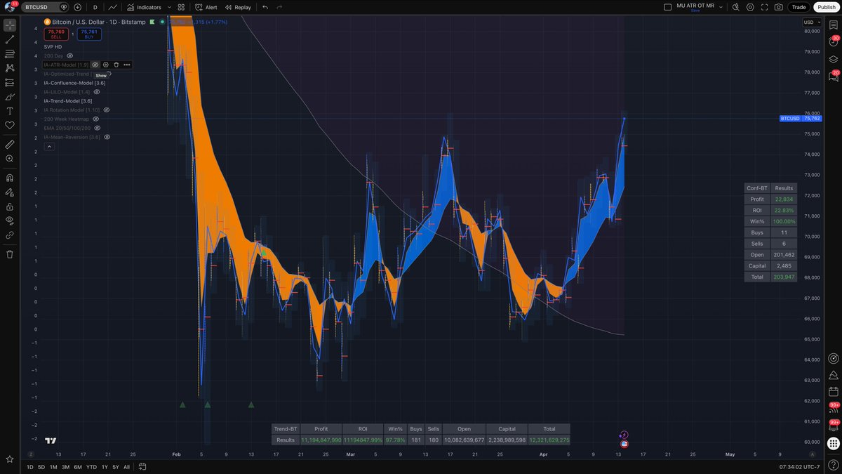Click the 75,761 BUY button
This screenshot has height=474, width=842.
click(x=89, y=34)
